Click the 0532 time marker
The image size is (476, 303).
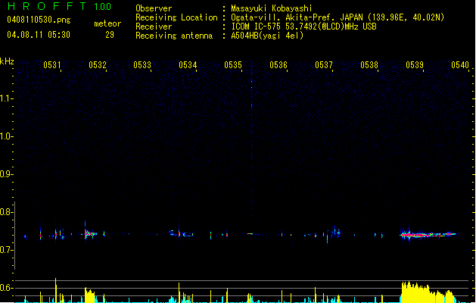click(98, 64)
